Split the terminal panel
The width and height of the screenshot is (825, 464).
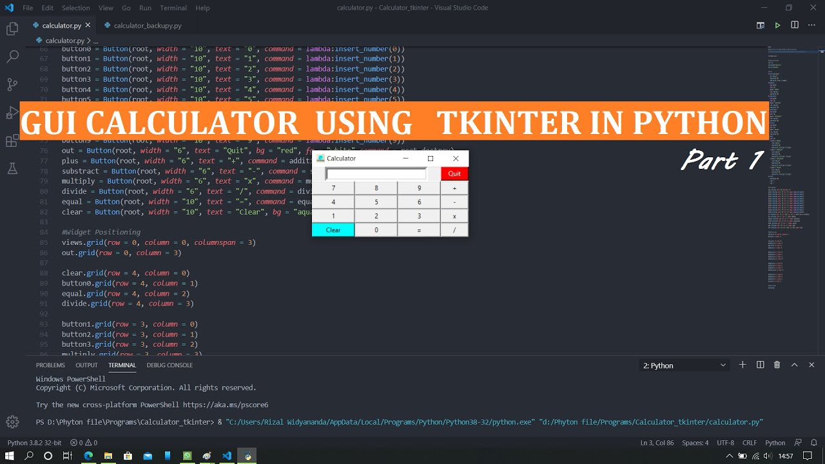[760, 365]
